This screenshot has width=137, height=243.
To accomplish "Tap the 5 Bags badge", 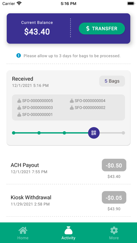I will 112,81.
